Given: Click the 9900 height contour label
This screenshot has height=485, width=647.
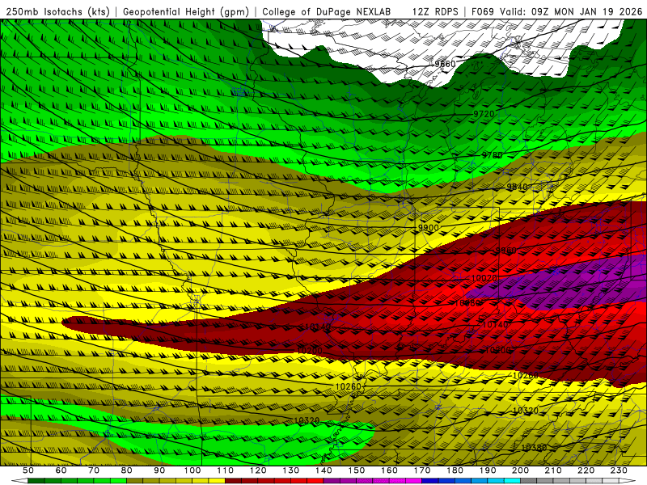Looking at the screenshot, I should (x=429, y=228).
